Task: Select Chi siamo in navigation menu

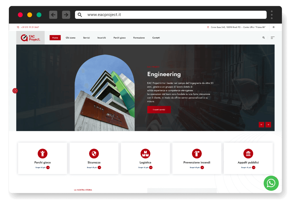Action: [x=71, y=38]
